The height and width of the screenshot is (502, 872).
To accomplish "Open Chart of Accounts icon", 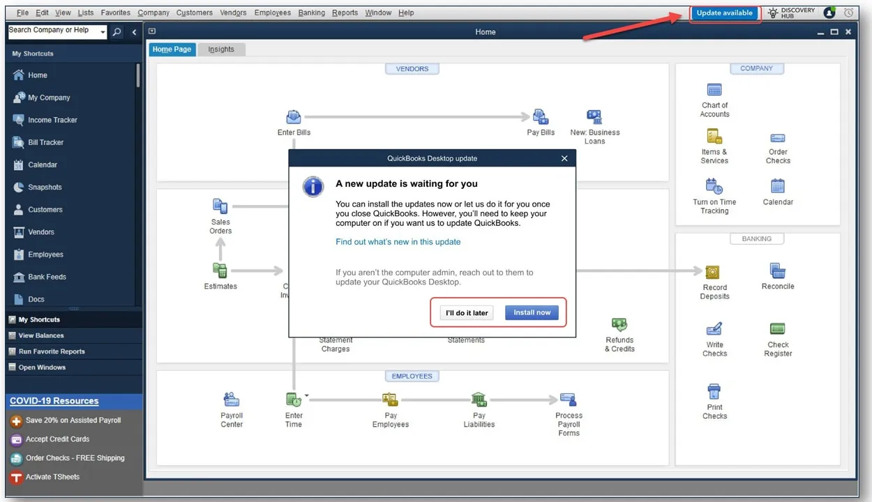I will 714,91.
